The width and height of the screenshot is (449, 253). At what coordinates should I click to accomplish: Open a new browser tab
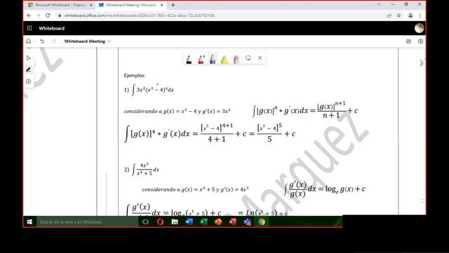173,5
